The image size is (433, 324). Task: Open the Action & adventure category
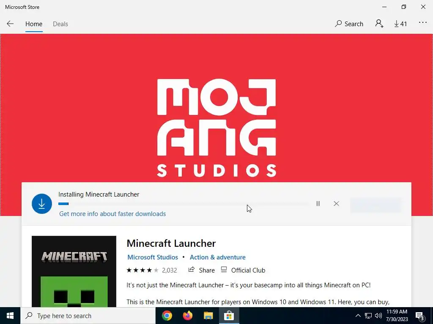pos(218,257)
